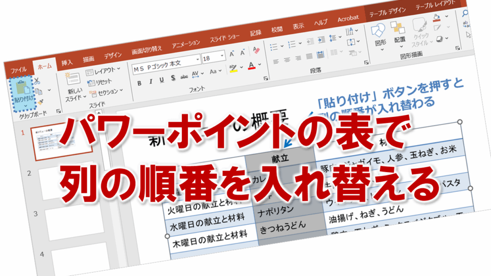Click the 貼り付け (Paste) button
The image size is (491, 276).
click(x=20, y=93)
